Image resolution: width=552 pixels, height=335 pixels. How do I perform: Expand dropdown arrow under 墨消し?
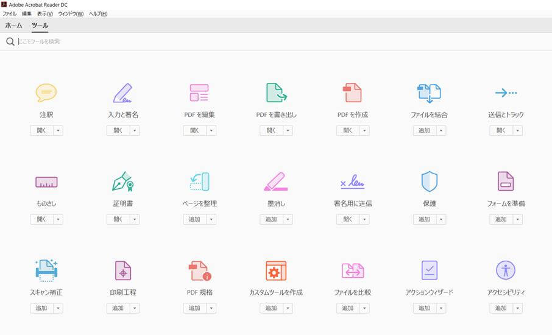(x=288, y=219)
